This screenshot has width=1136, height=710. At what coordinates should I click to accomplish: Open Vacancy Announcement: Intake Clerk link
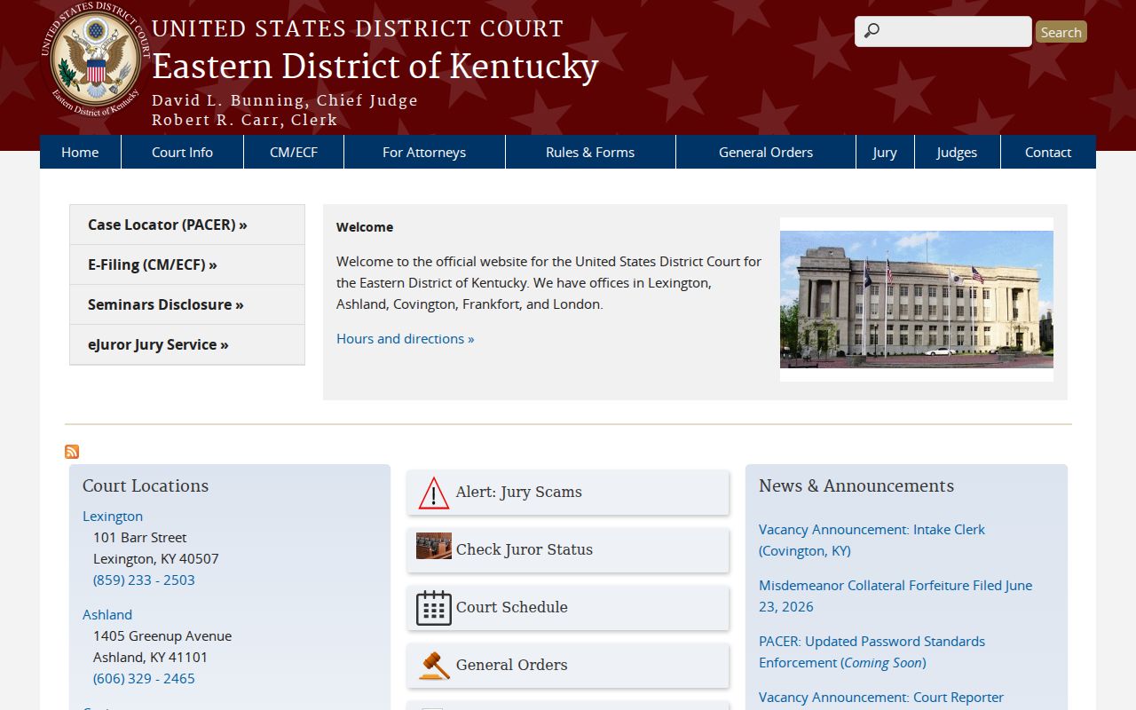pos(872,540)
